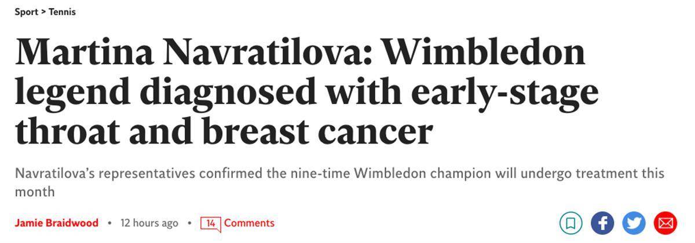Click the subheadline starting 'Navratilova's representatives'
This screenshot has height=243, width=695.
point(339,182)
